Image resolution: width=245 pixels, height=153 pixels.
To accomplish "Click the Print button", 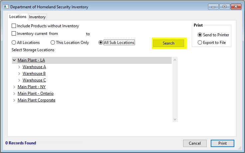I will tap(222, 143).
